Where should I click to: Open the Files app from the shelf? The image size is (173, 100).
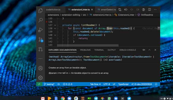(69, 98)
